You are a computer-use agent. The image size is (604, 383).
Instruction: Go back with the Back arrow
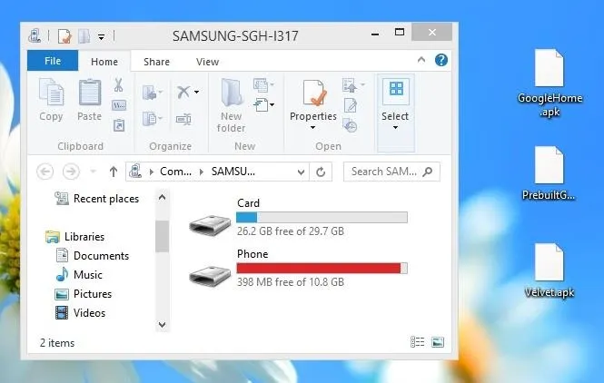pos(45,172)
